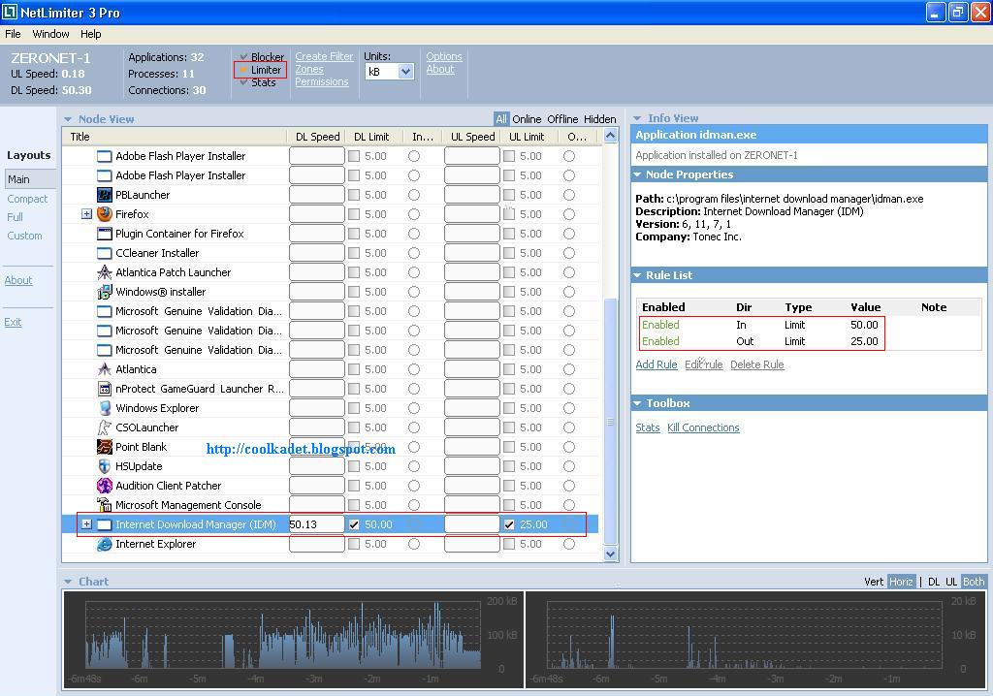Open the Help menu
Screen dimensions: 993x696
pyautogui.click(x=90, y=34)
